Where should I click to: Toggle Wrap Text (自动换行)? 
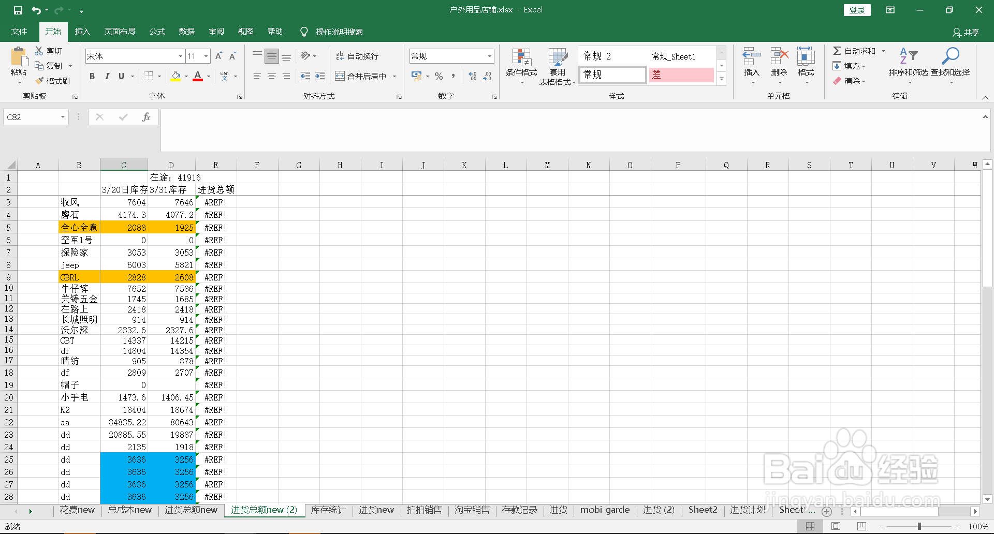coord(357,56)
